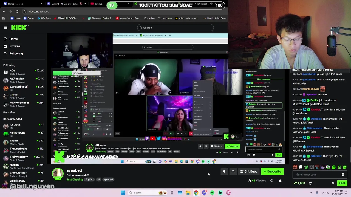This screenshot has width=351, height=197.
Task: Open Spotify from the taskbar
Action: 212,193
